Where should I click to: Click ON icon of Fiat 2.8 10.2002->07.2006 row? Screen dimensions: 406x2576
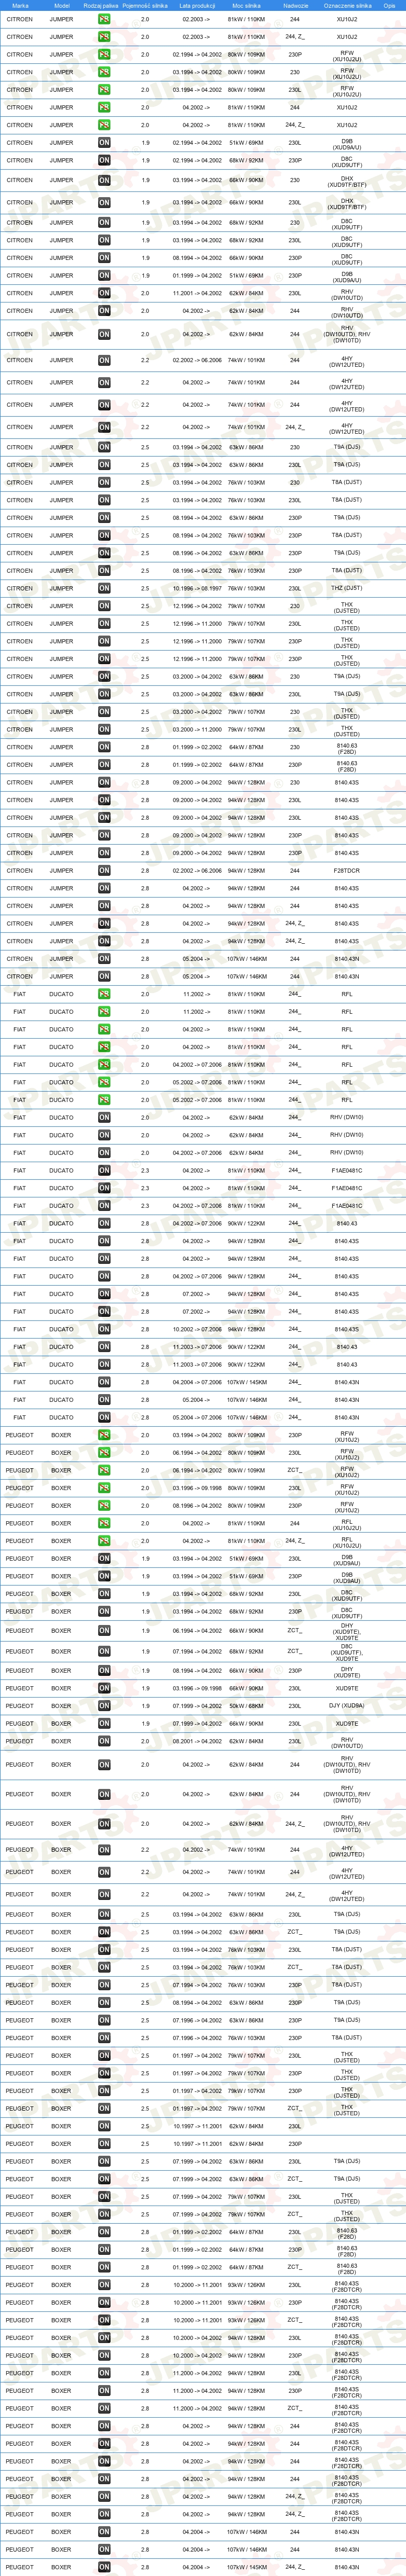[x=104, y=1330]
